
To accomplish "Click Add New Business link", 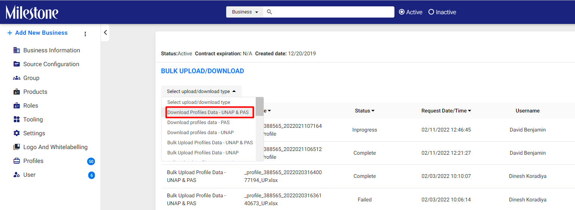I will (x=41, y=33).
